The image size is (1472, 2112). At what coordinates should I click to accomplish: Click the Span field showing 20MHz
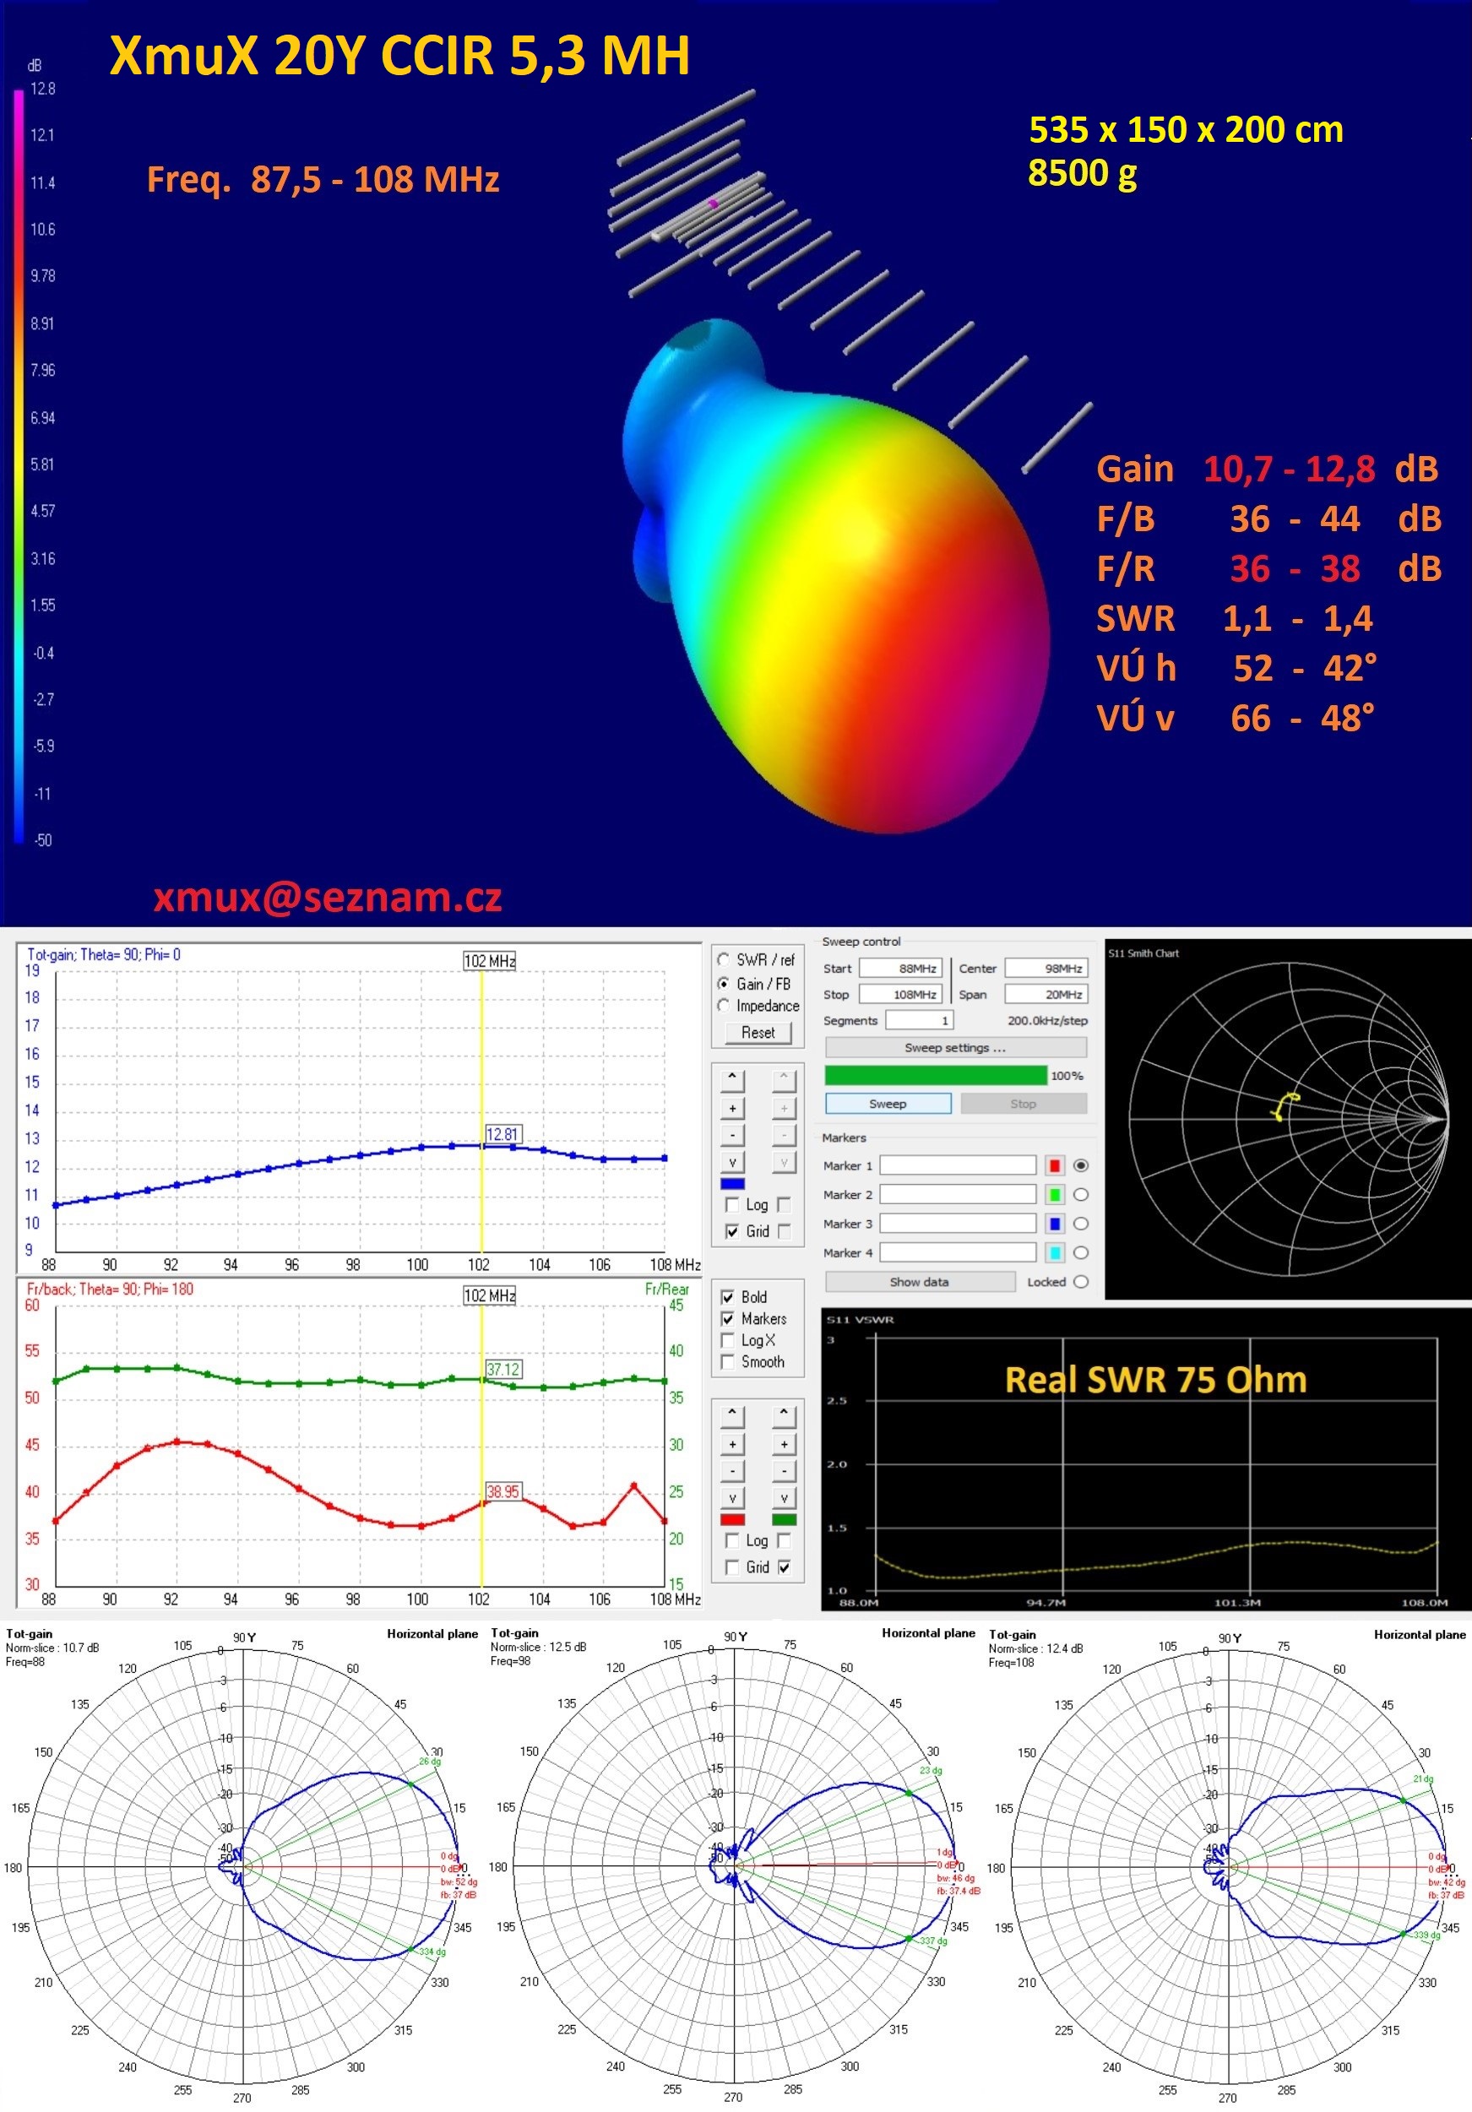tap(1046, 993)
